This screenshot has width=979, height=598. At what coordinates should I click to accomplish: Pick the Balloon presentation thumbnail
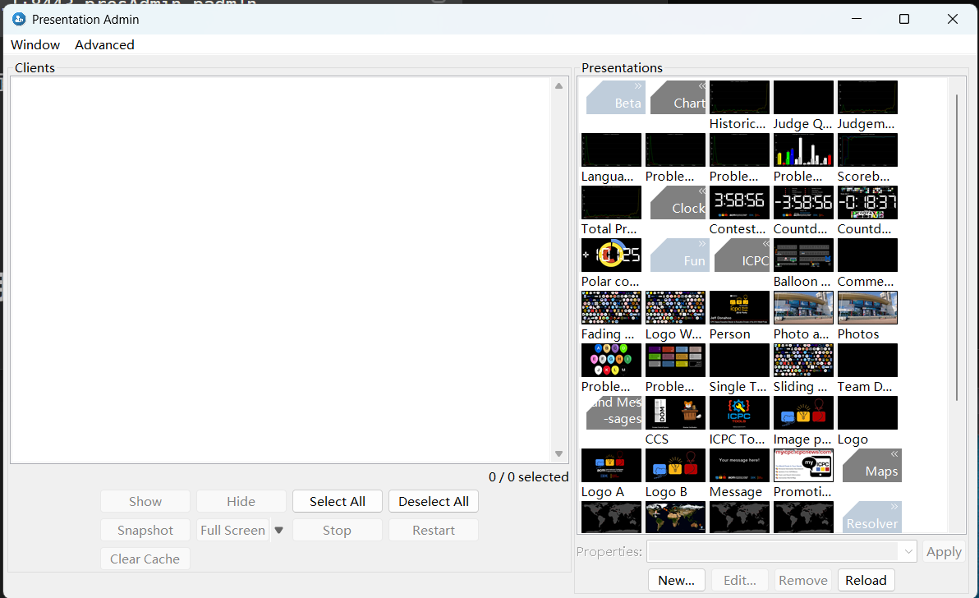point(803,255)
